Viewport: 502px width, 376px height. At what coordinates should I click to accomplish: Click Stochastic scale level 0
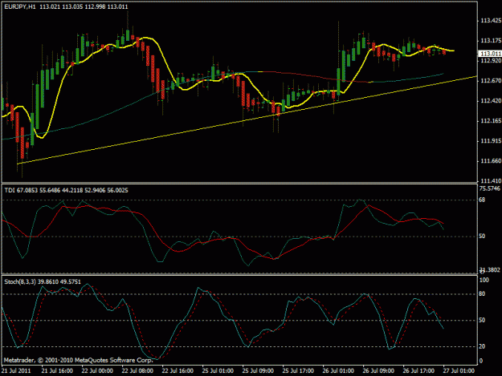click(x=480, y=362)
